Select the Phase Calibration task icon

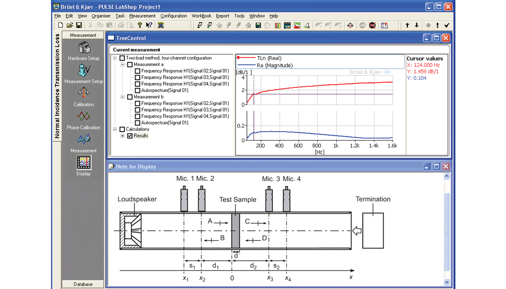coord(84,117)
